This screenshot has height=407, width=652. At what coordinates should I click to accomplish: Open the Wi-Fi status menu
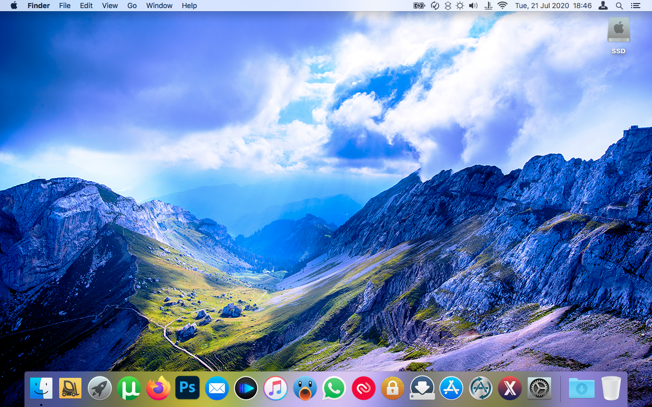503,6
